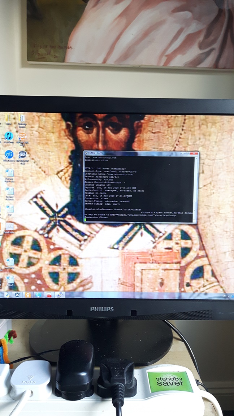Open the orange G app in taskbar

click(x=27, y=295)
